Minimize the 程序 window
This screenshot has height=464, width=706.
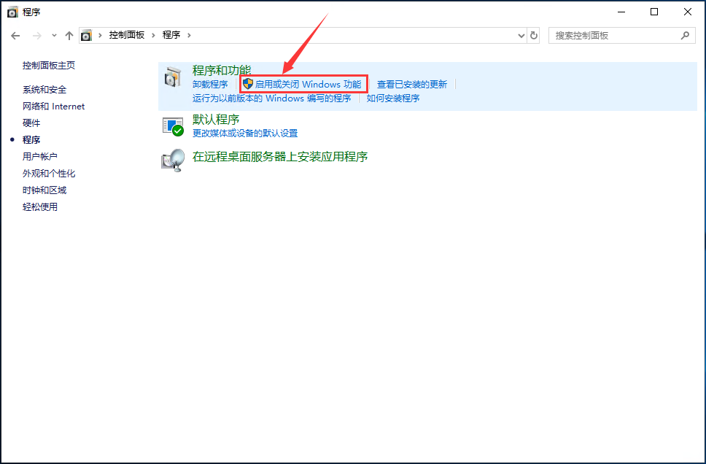pos(622,12)
